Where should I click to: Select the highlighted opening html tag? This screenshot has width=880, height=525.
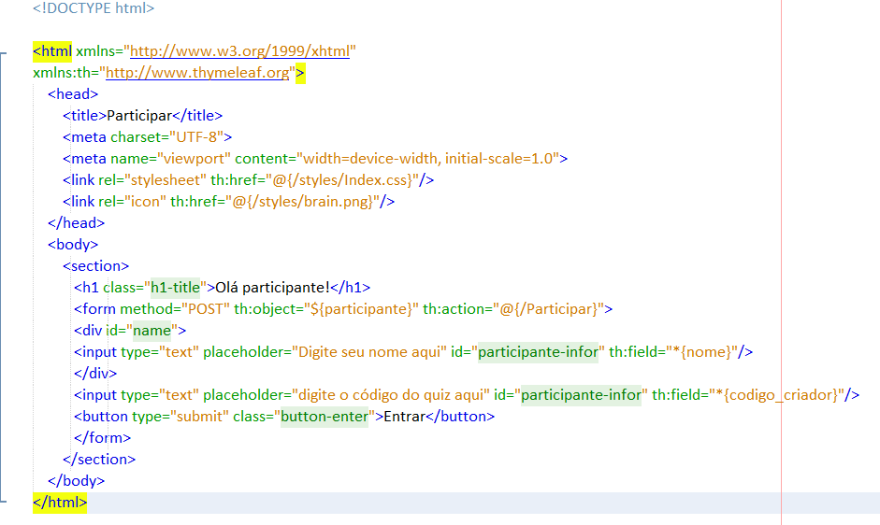pos(52,51)
